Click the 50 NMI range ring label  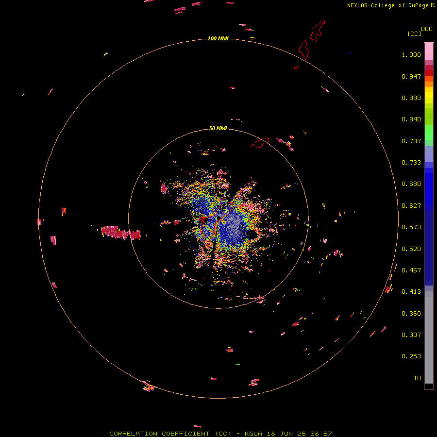pyautogui.click(x=218, y=128)
